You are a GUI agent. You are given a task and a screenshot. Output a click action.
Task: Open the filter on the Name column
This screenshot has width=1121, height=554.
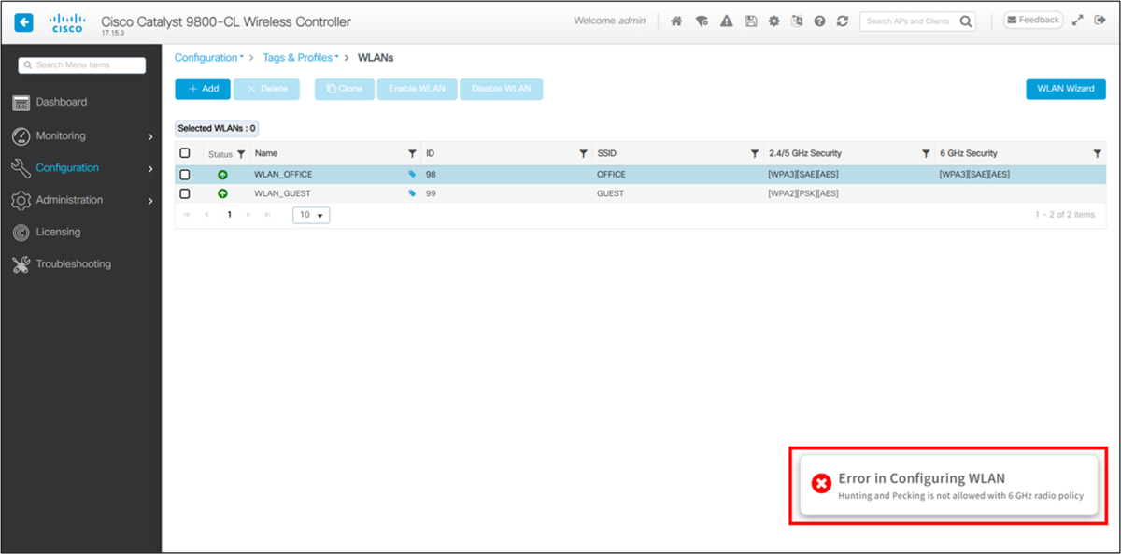point(412,154)
